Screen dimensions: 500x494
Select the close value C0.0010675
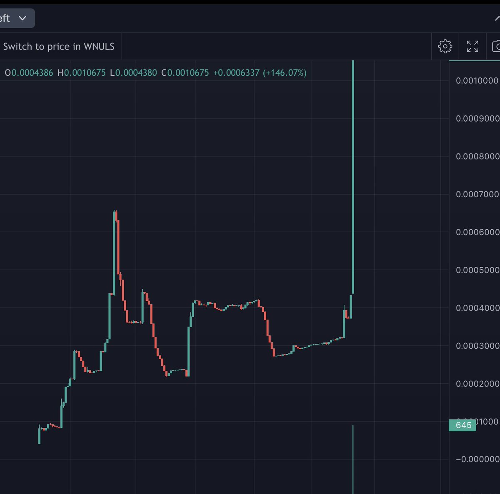[x=185, y=73]
